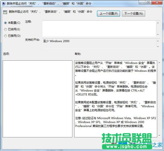The image size is (164, 151).
Task: Click the policy setting icon beside the heading
Action: pyautogui.click(x=5, y=12)
